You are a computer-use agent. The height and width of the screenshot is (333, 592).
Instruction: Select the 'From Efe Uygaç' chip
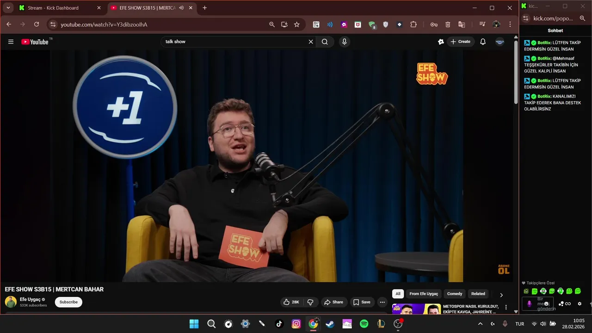(x=424, y=294)
